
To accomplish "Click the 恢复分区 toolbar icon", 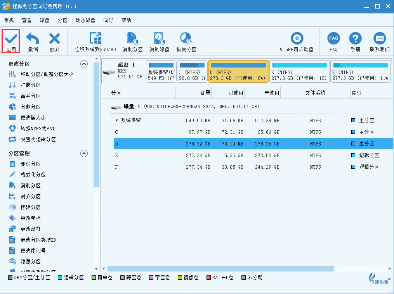I will point(186,38).
